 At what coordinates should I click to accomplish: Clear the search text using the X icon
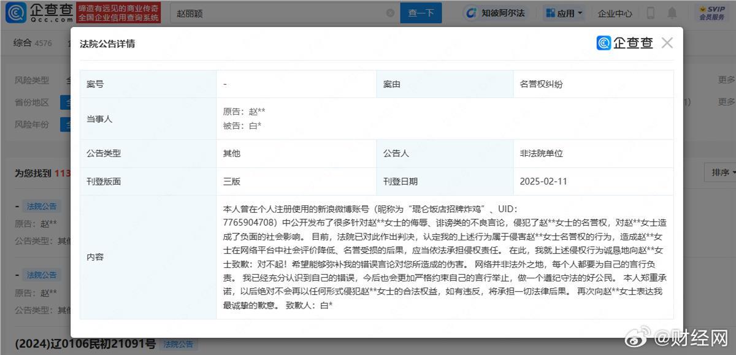tap(390, 13)
